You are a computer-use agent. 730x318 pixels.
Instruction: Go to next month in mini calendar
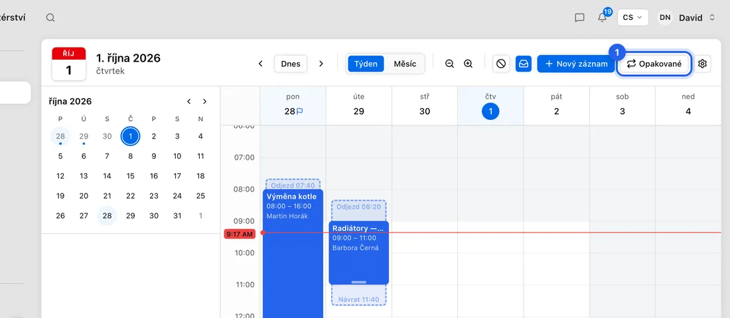pyautogui.click(x=204, y=101)
